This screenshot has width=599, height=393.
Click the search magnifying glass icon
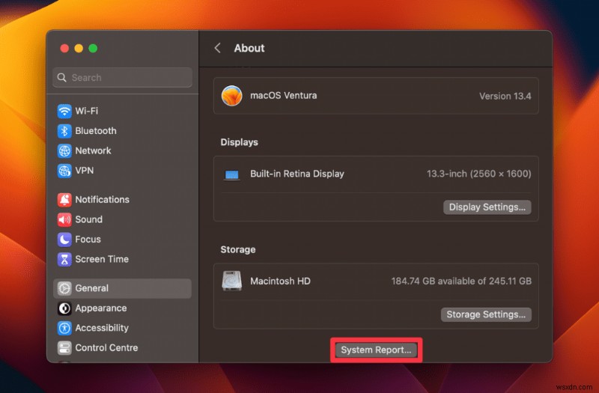point(61,78)
